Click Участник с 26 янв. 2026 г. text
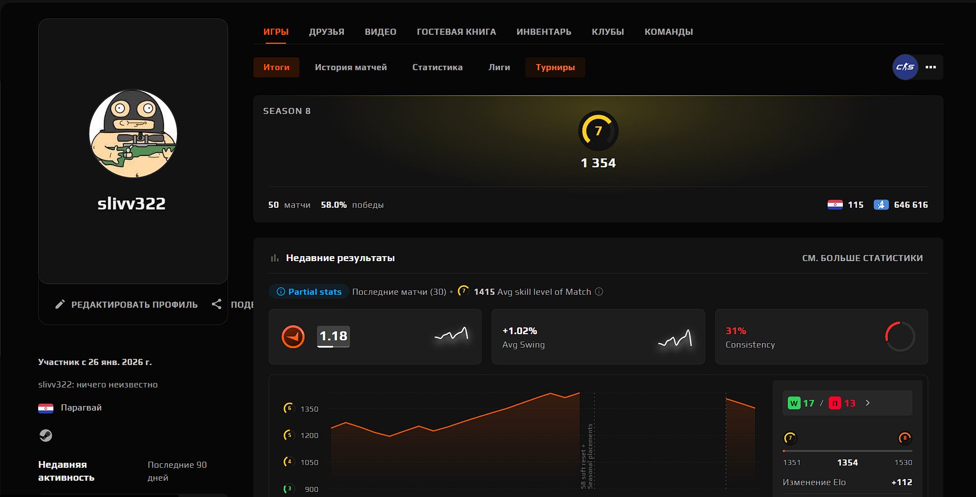The width and height of the screenshot is (976, 497). [x=95, y=362]
